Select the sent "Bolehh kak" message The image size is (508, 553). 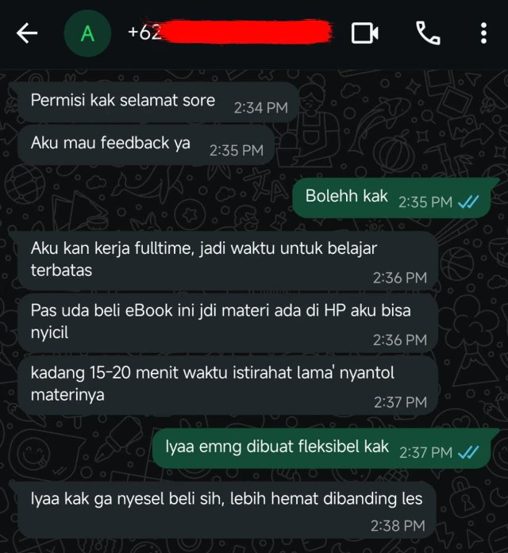pos(391,198)
